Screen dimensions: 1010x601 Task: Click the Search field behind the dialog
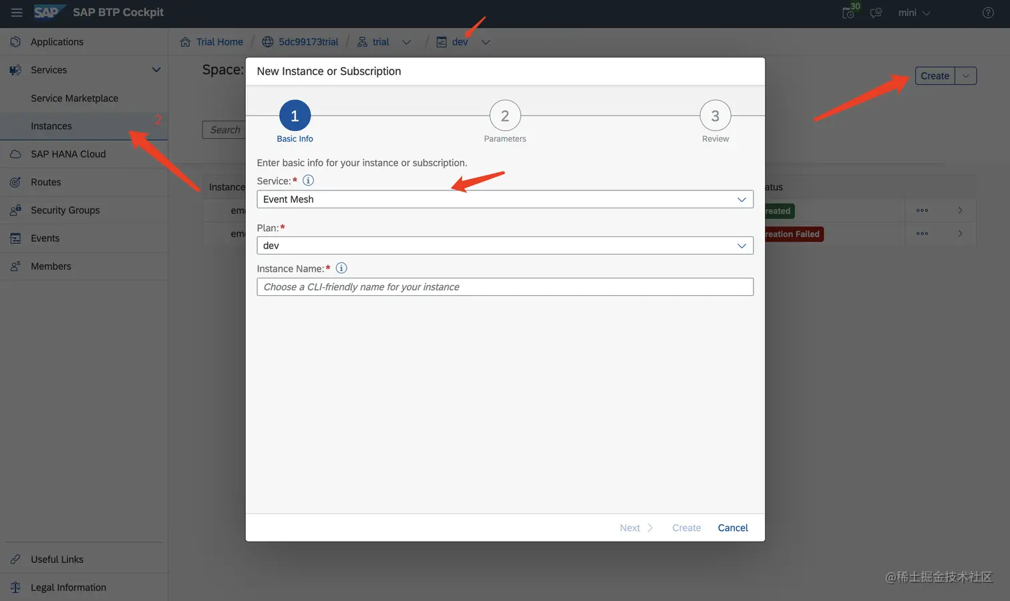coord(224,130)
